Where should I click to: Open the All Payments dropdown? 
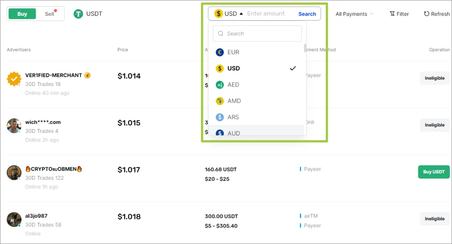click(x=354, y=14)
